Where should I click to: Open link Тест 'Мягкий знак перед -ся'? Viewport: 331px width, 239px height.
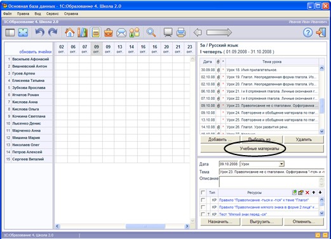pos(243,214)
